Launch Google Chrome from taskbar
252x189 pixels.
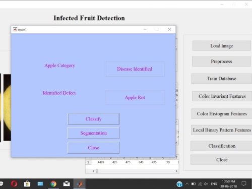point(53,184)
